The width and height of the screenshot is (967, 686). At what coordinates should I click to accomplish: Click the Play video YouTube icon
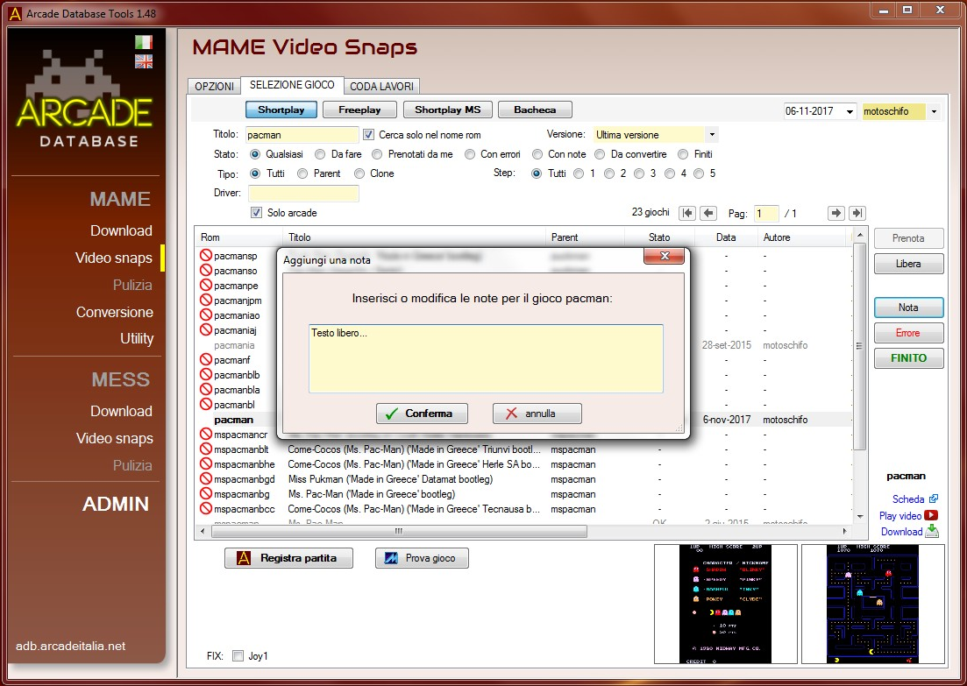coord(931,515)
